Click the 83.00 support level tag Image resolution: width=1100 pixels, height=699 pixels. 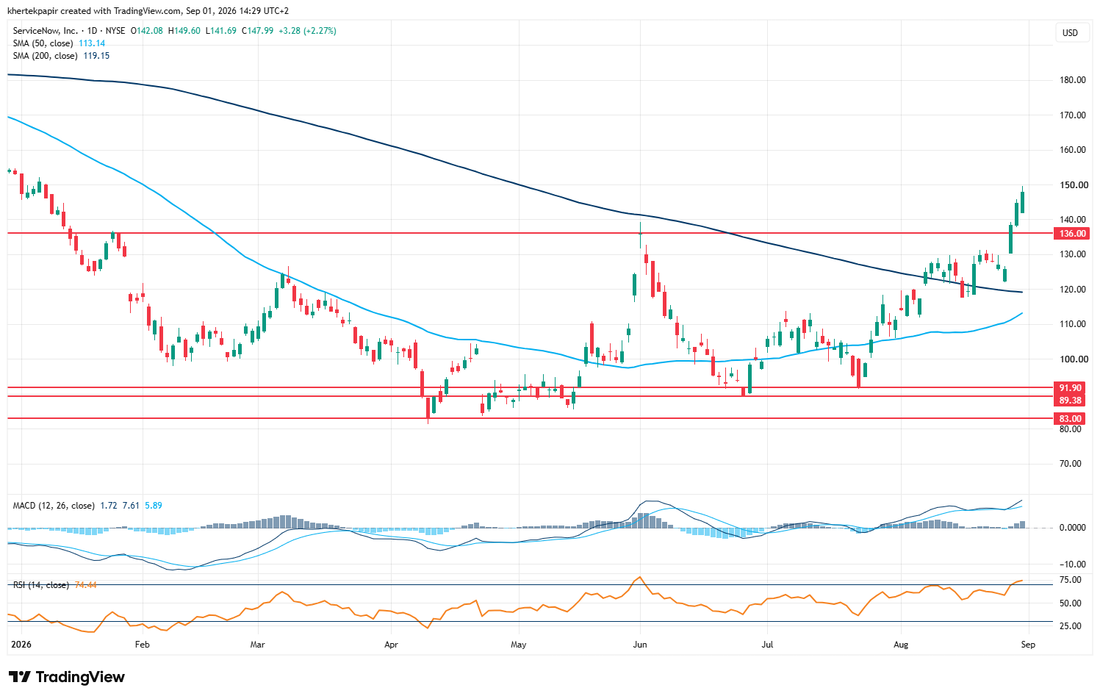(1070, 419)
